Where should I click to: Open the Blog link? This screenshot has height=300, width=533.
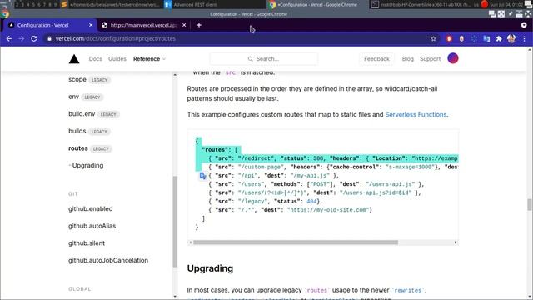click(407, 59)
